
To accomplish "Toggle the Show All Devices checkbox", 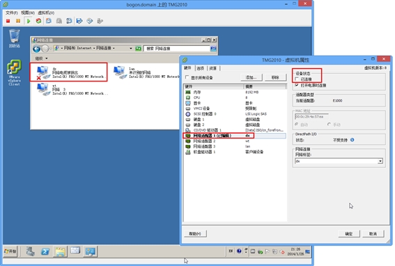I will (x=187, y=77).
